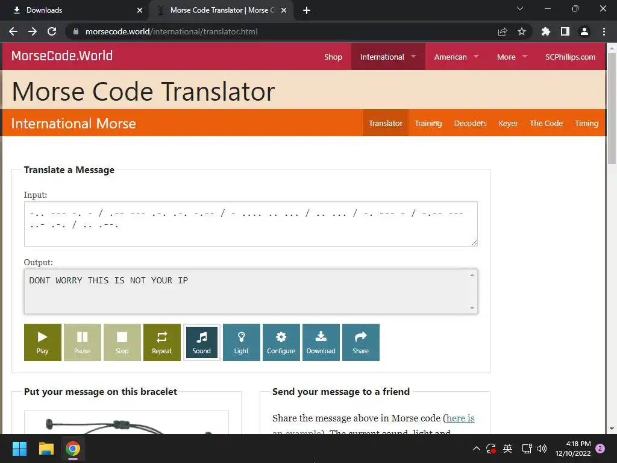
Task: Click the Share message button
Action: coord(360,342)
